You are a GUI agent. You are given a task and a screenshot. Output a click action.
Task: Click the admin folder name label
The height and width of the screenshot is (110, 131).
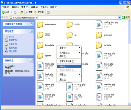pos(48,35)
